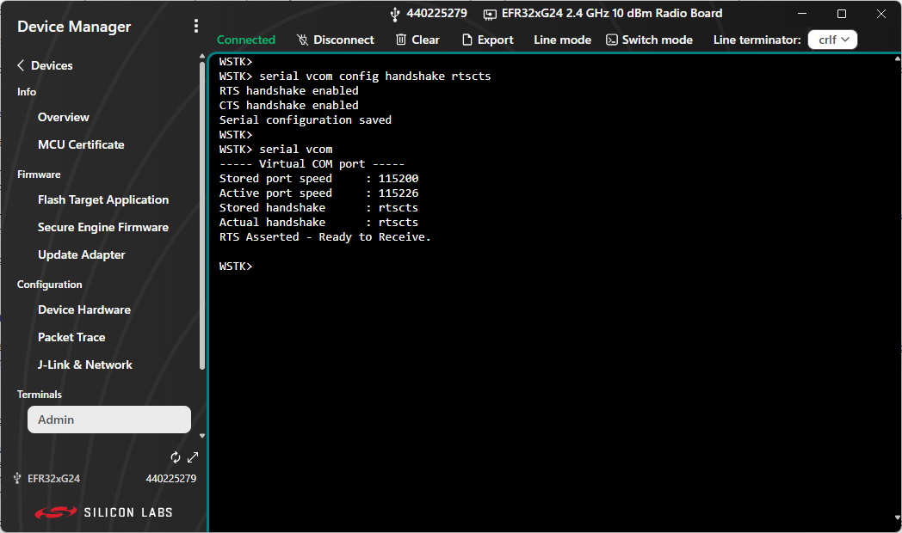Click the expand panel arrows icon
The height and width of the screenshot is (533, 902).
click(193, 457)
